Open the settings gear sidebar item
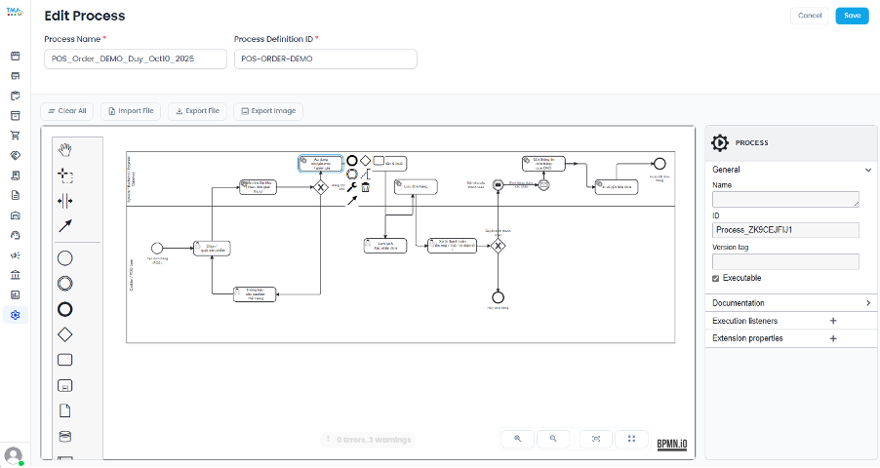This screenshot has width=880, height=468. click(x=15, y=314)
